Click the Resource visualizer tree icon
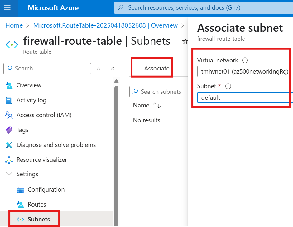Screen dimensions: 293x227 pyautogui.click(x=9, y=160)
